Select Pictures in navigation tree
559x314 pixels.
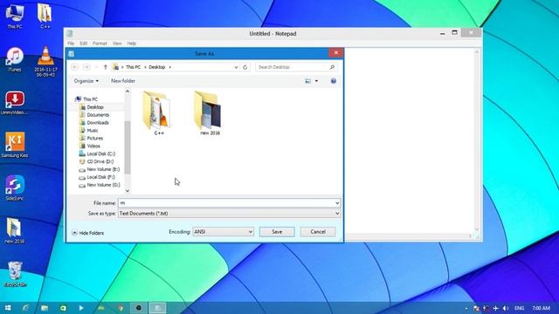tap(94, 138)
